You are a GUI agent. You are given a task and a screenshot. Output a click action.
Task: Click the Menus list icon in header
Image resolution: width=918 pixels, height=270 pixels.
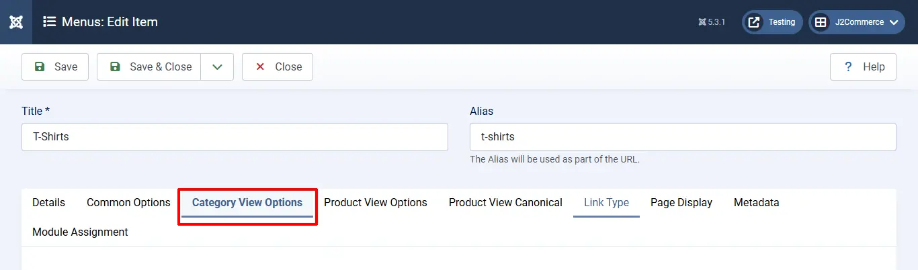[49, 22]
